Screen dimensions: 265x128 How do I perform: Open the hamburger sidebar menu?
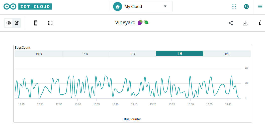pos(260,6)
